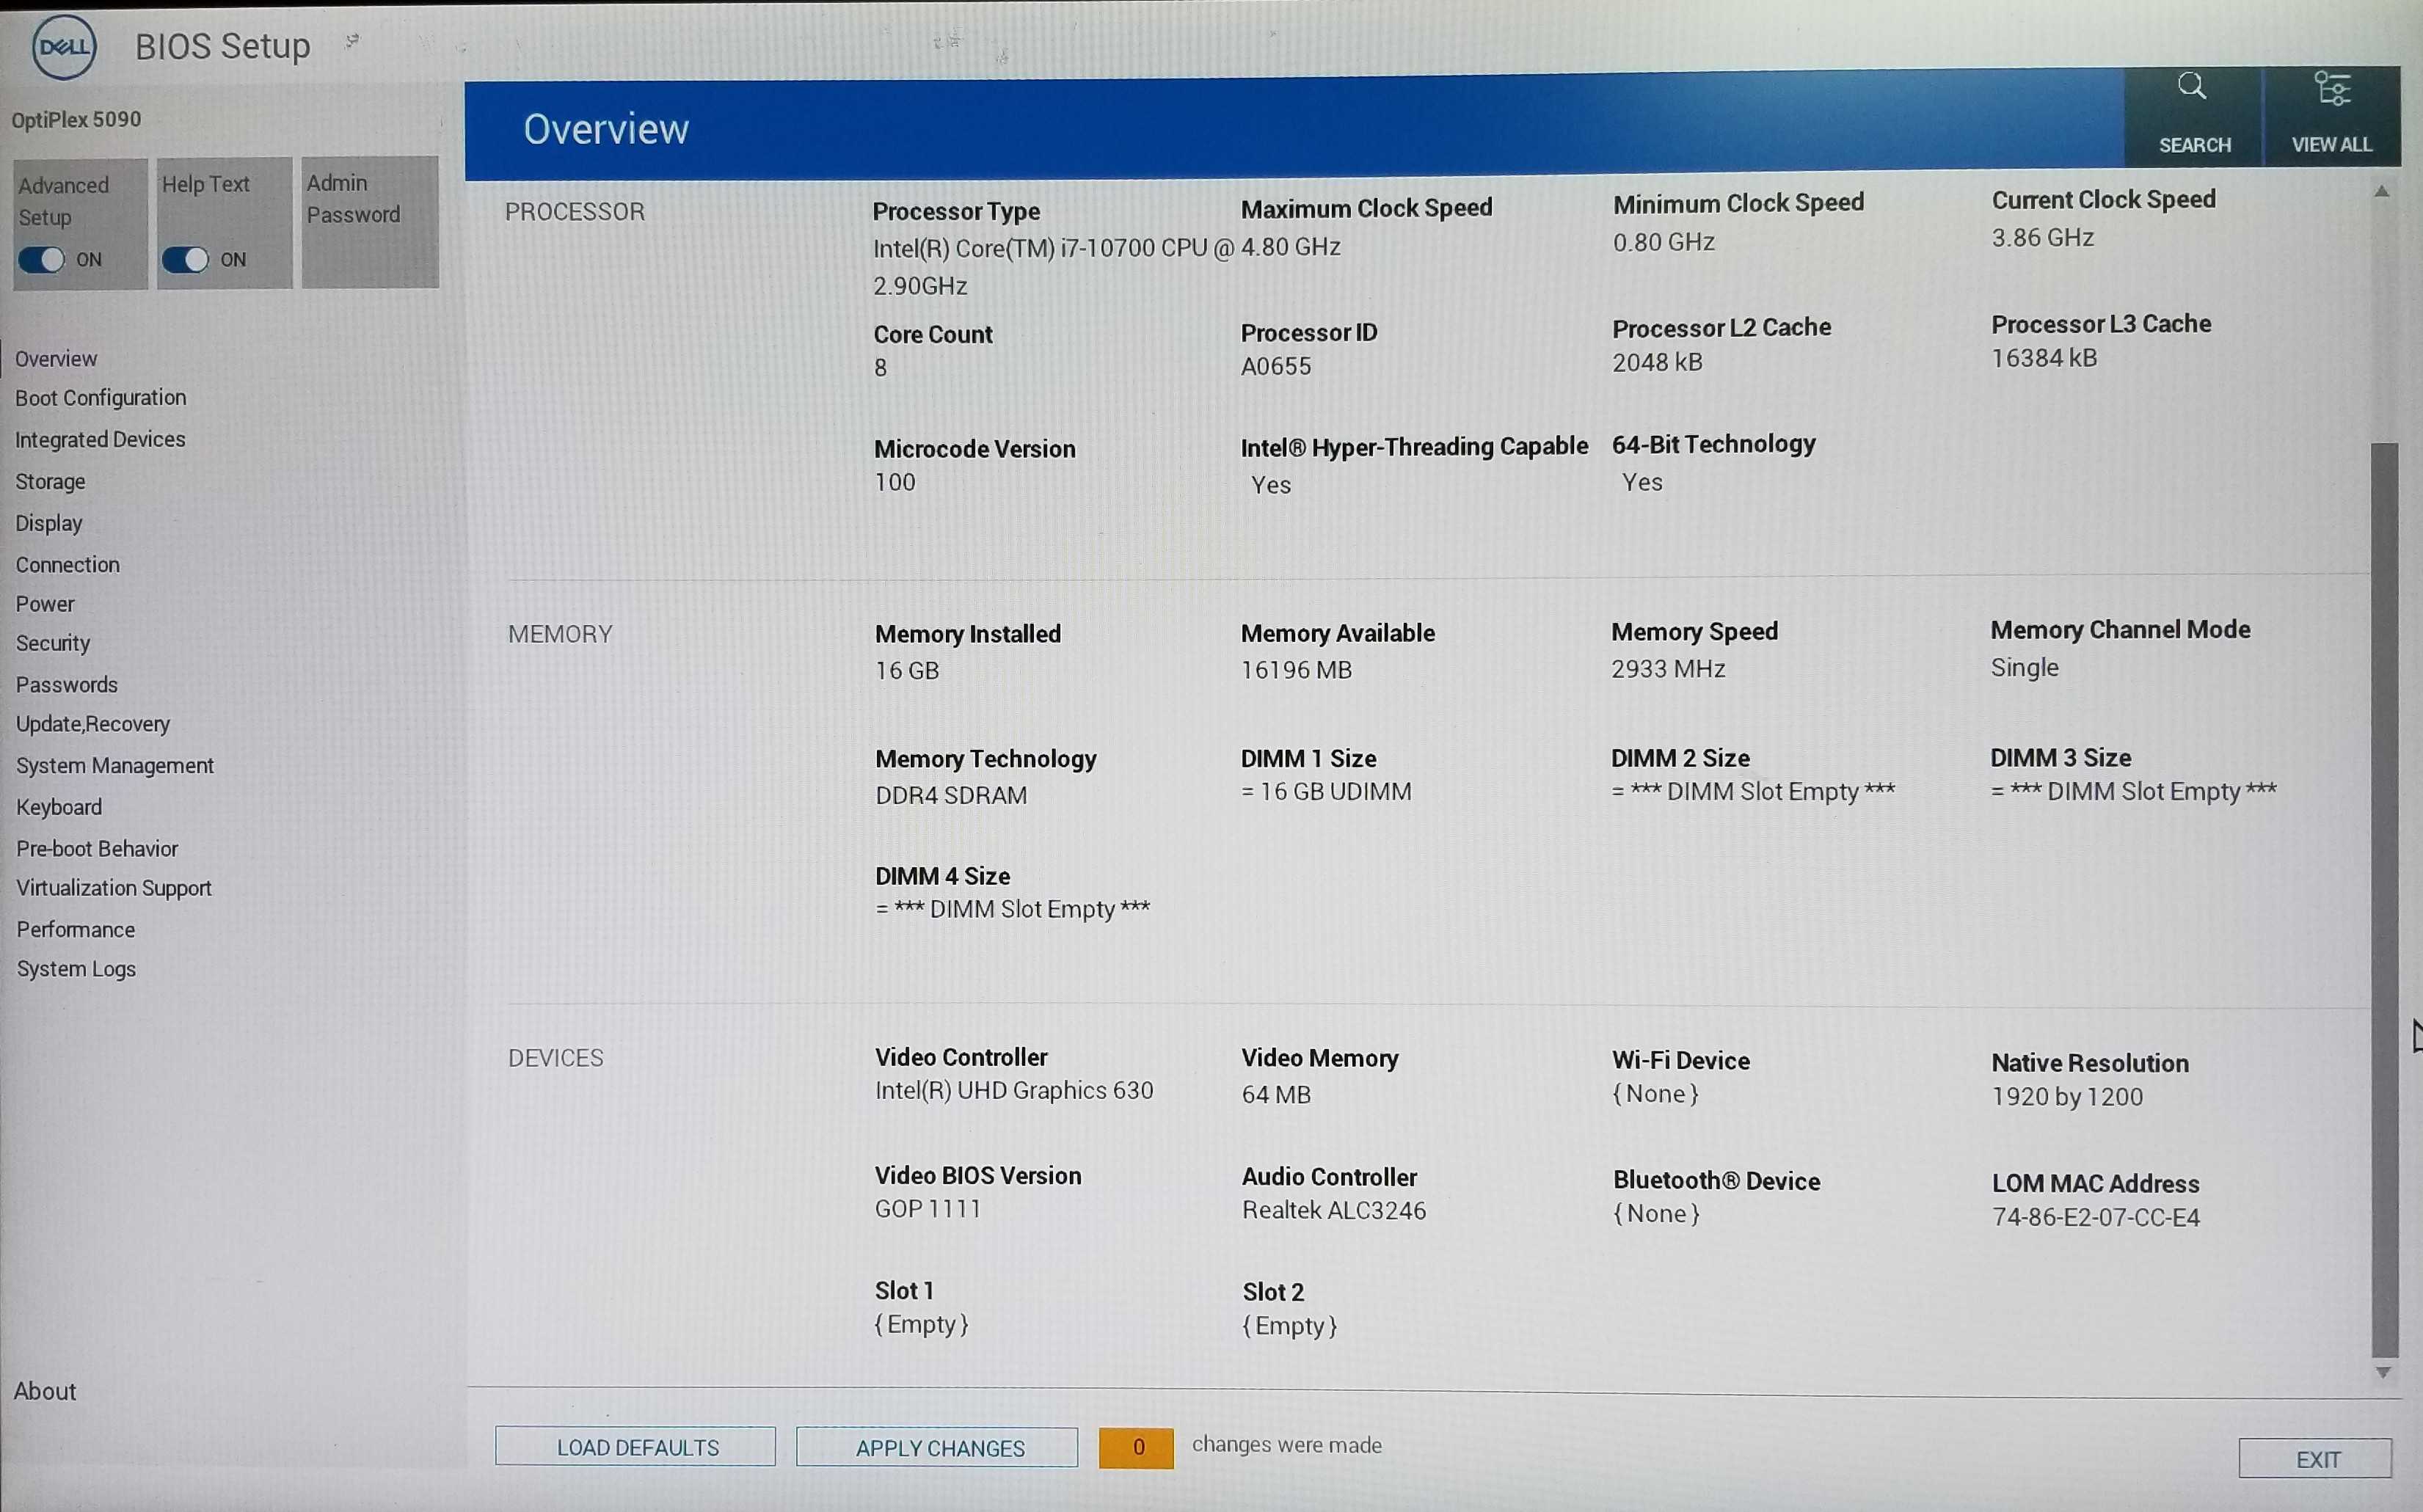This screenshot has width=2423, height=1512.
Task: Click the Memory Channel Mode value Single
Action: (2025, 668)
